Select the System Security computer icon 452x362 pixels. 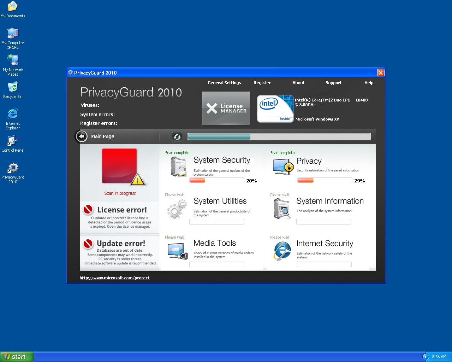tap(178, 167)
